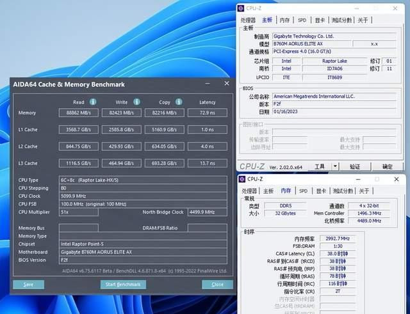
Task: Open 内存 tab in top CPU-Z
Action: click(x=284, y=20)
